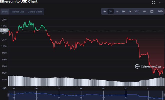Show 1Y price history
Image resolution: width=165 pixels, height=100 pixels.
coord(130,11)
